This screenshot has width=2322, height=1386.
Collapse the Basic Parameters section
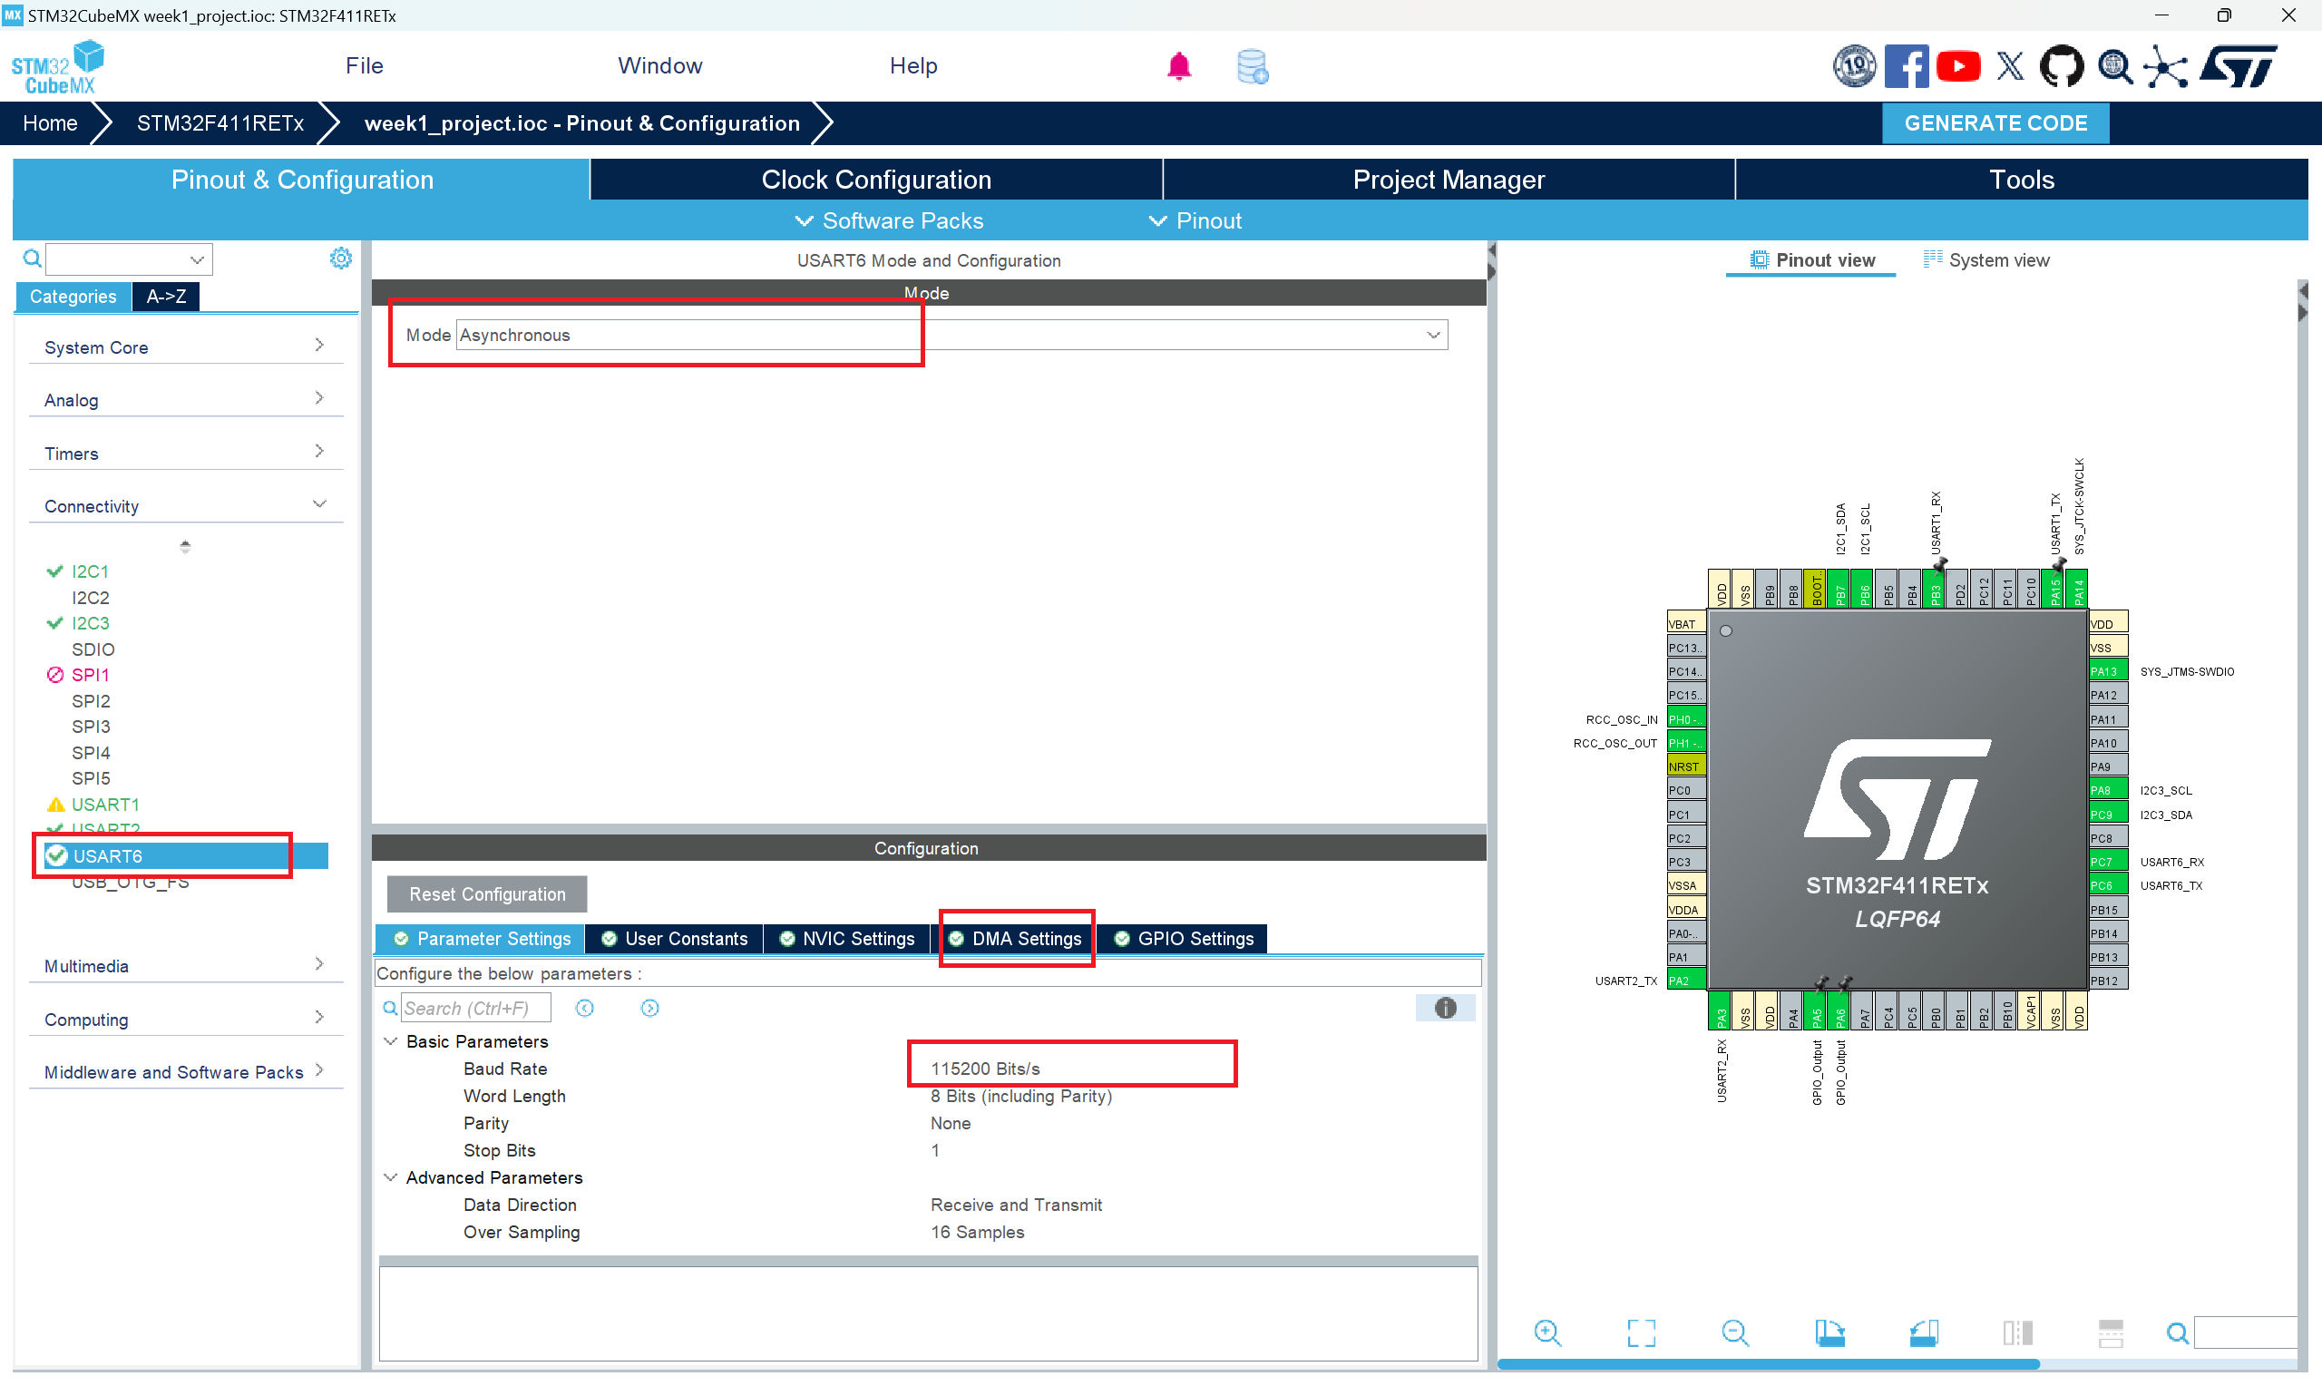[x=390, y=1041]
